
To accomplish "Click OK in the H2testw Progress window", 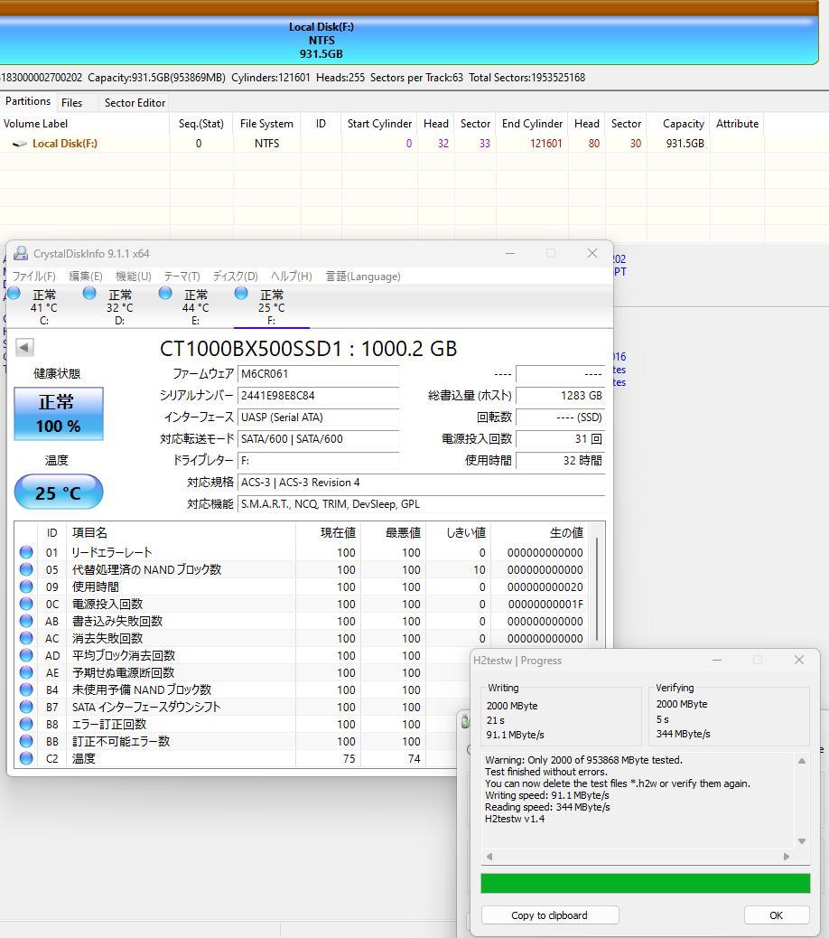I will coord(777,915).
